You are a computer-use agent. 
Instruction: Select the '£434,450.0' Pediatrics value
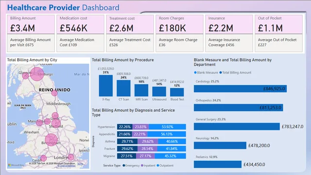(x=254, y=164)
